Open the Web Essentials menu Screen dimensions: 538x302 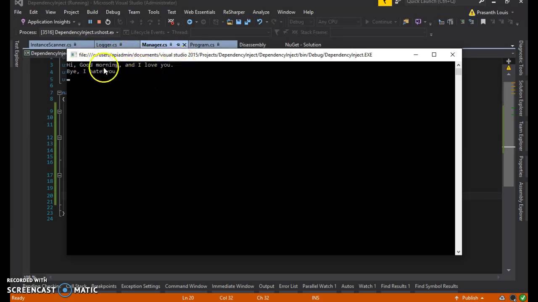[x=199, y=12]
